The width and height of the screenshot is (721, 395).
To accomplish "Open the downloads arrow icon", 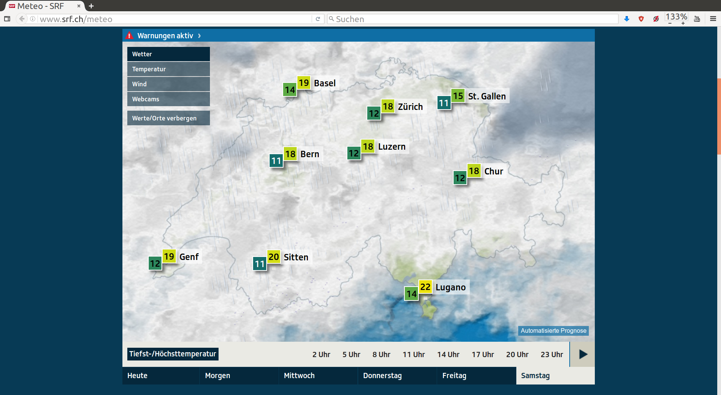I will 627,19.
